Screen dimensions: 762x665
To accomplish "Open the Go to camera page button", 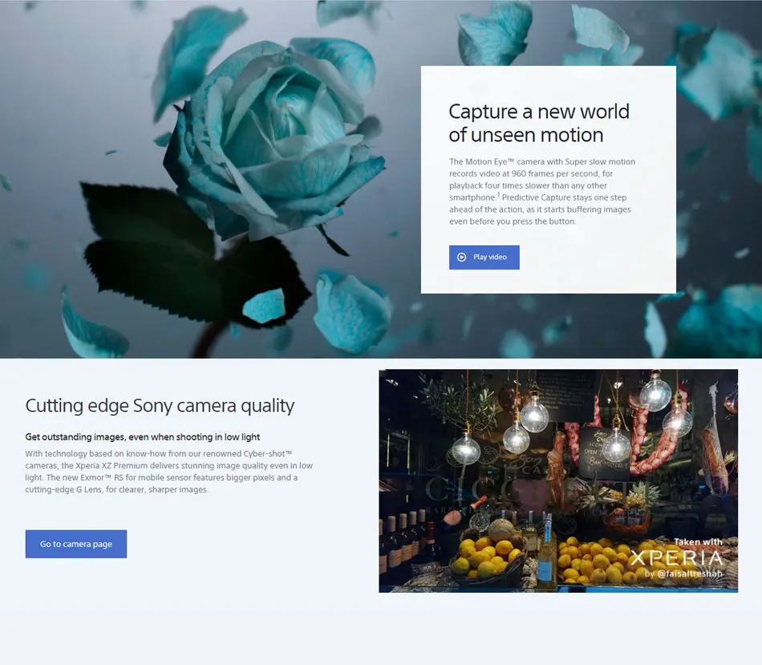I will (76, 544).
